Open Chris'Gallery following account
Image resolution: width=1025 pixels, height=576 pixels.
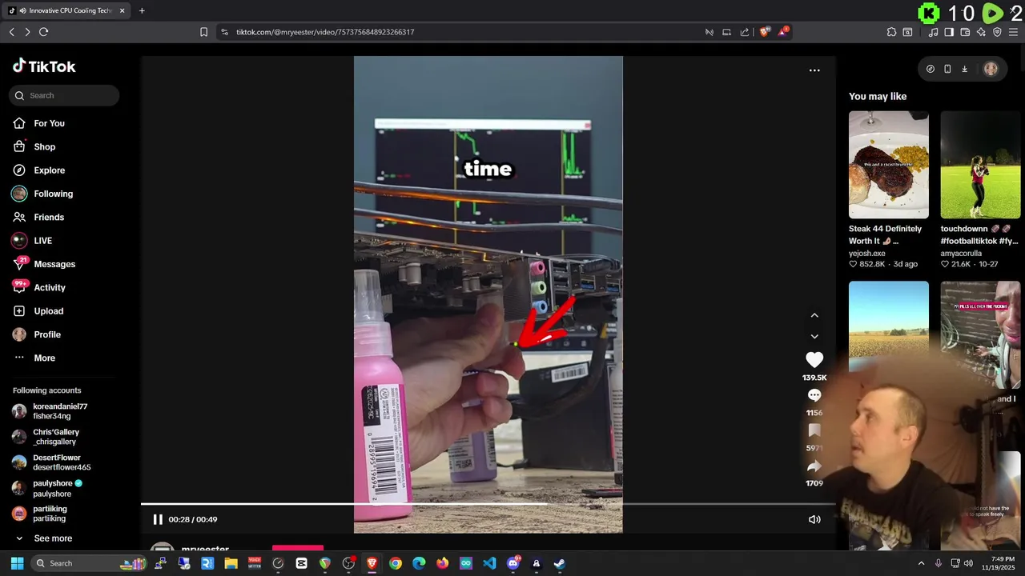[x=56, y=437]
